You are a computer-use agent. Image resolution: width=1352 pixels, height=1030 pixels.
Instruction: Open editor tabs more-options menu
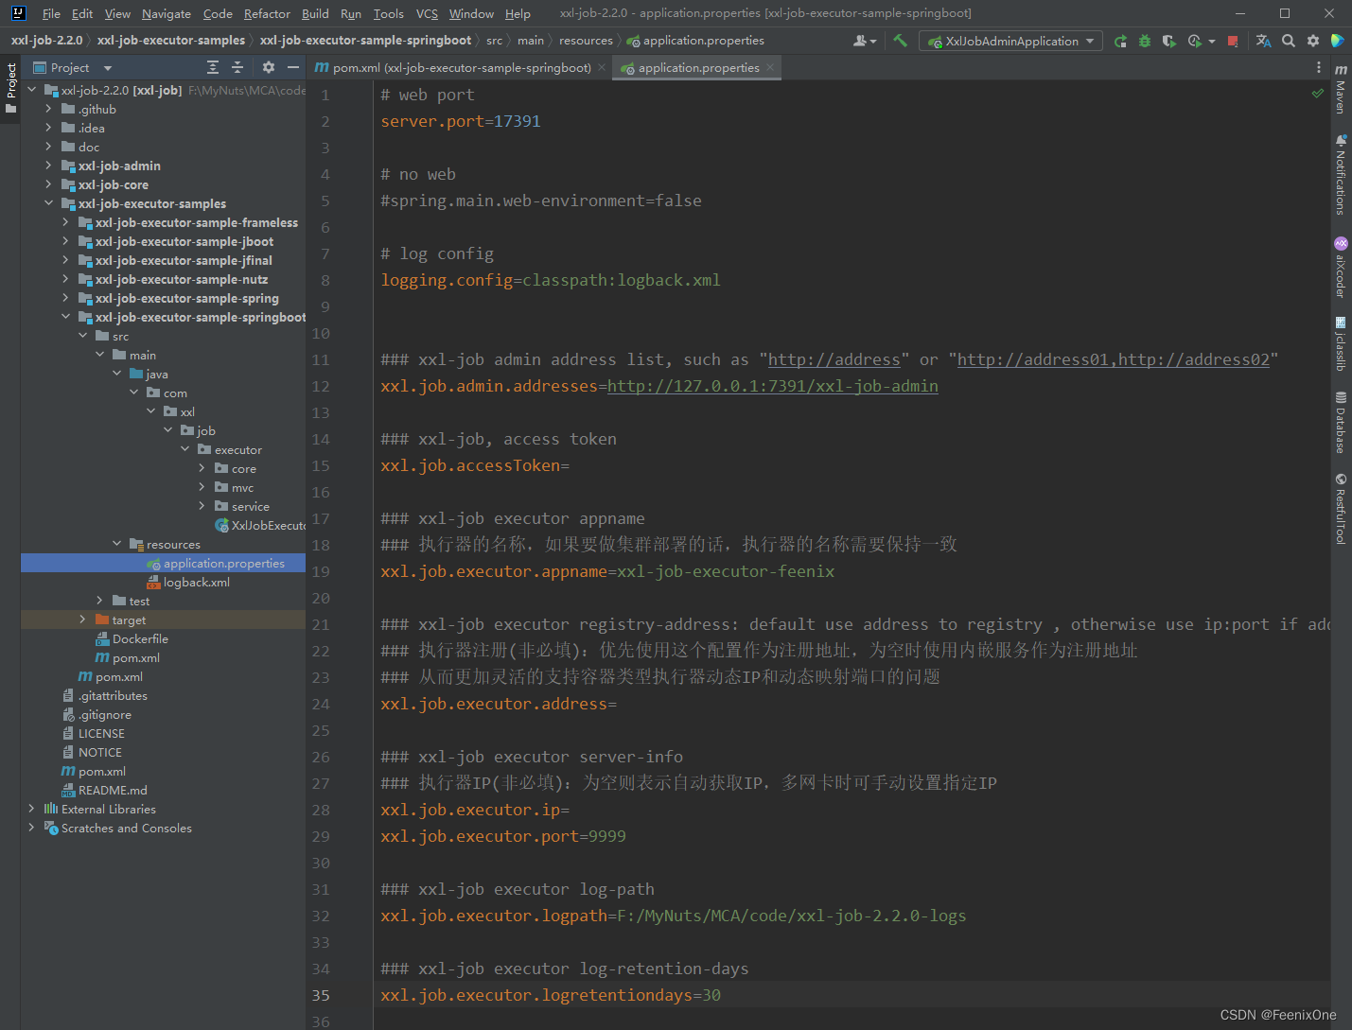(1319, 67)
